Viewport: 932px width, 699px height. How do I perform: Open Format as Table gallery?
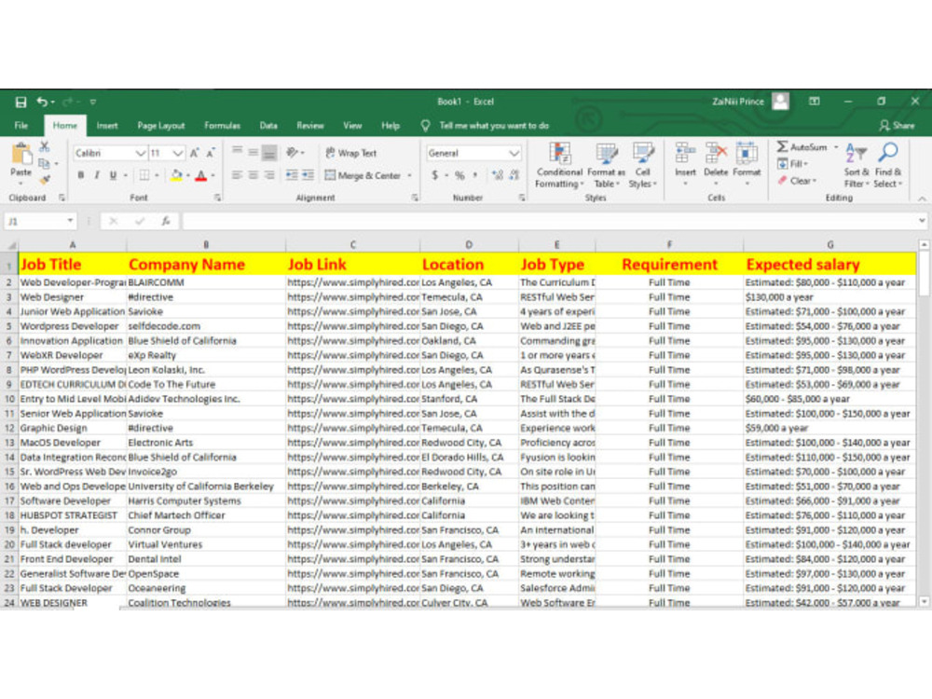pyautogui.click(x=607, y=166)
